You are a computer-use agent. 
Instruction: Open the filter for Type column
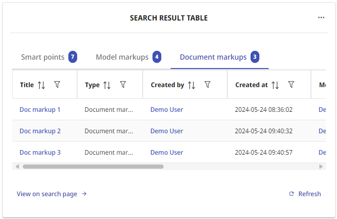pyautogui.click(x=123, y=84)
